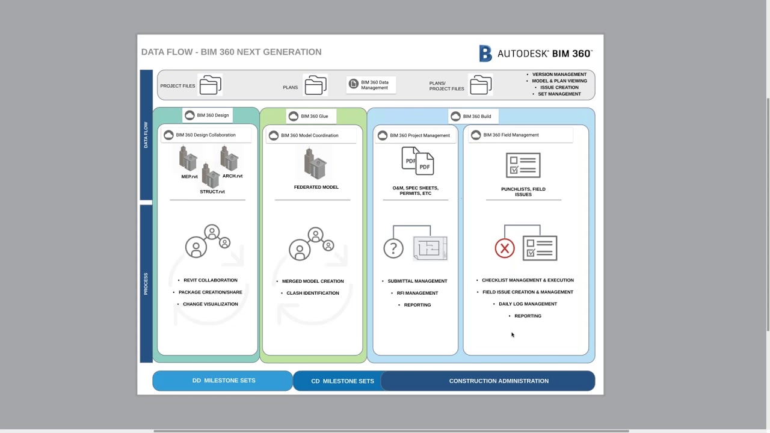Click the vertical Process side label
This screenshot has width=770, height=433.
pos(146,284)
